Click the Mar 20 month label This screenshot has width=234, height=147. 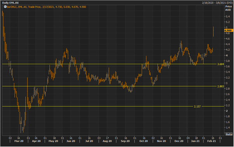point(19,141)
